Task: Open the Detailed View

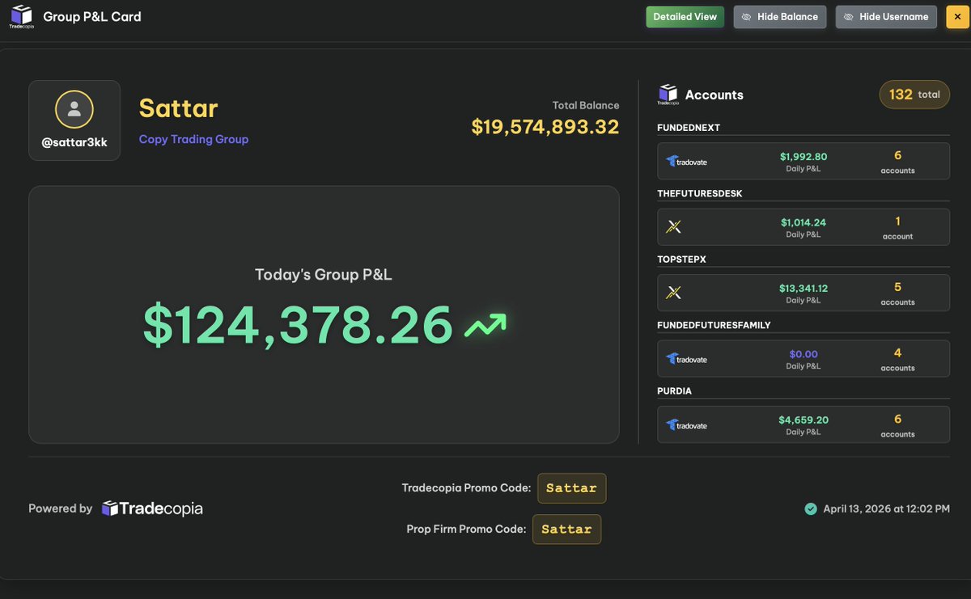Action: pyautogui.click(x=685, y=17)
